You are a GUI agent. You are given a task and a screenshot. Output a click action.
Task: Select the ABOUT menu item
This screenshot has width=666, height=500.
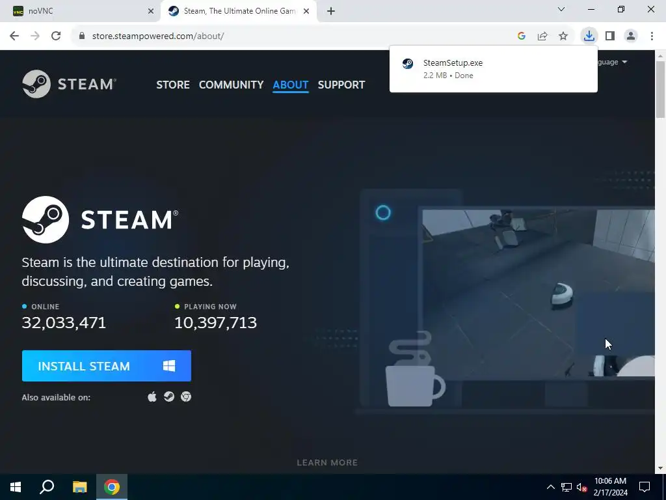coord(291,85)
